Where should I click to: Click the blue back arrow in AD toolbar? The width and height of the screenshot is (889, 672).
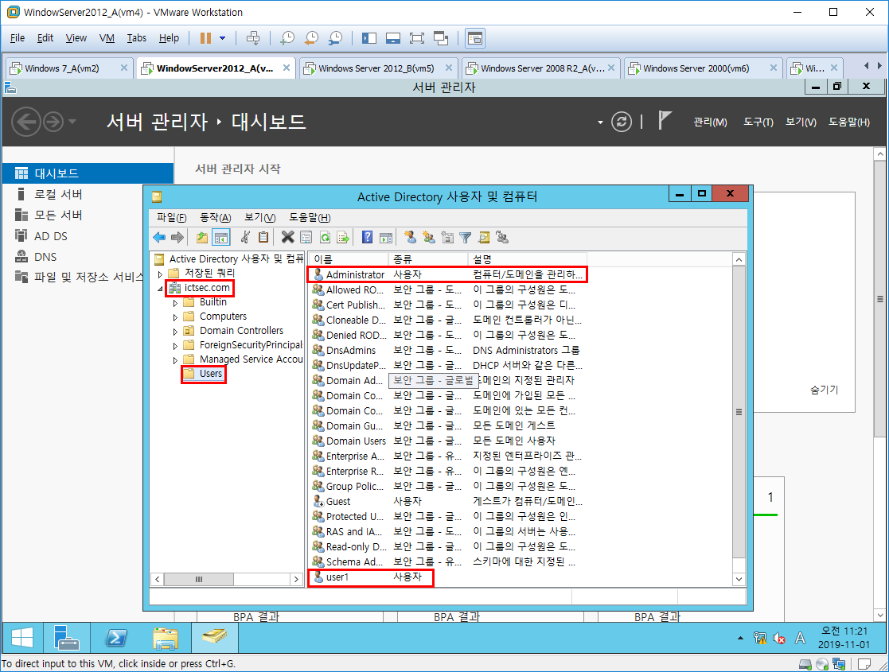pos(159,238)
